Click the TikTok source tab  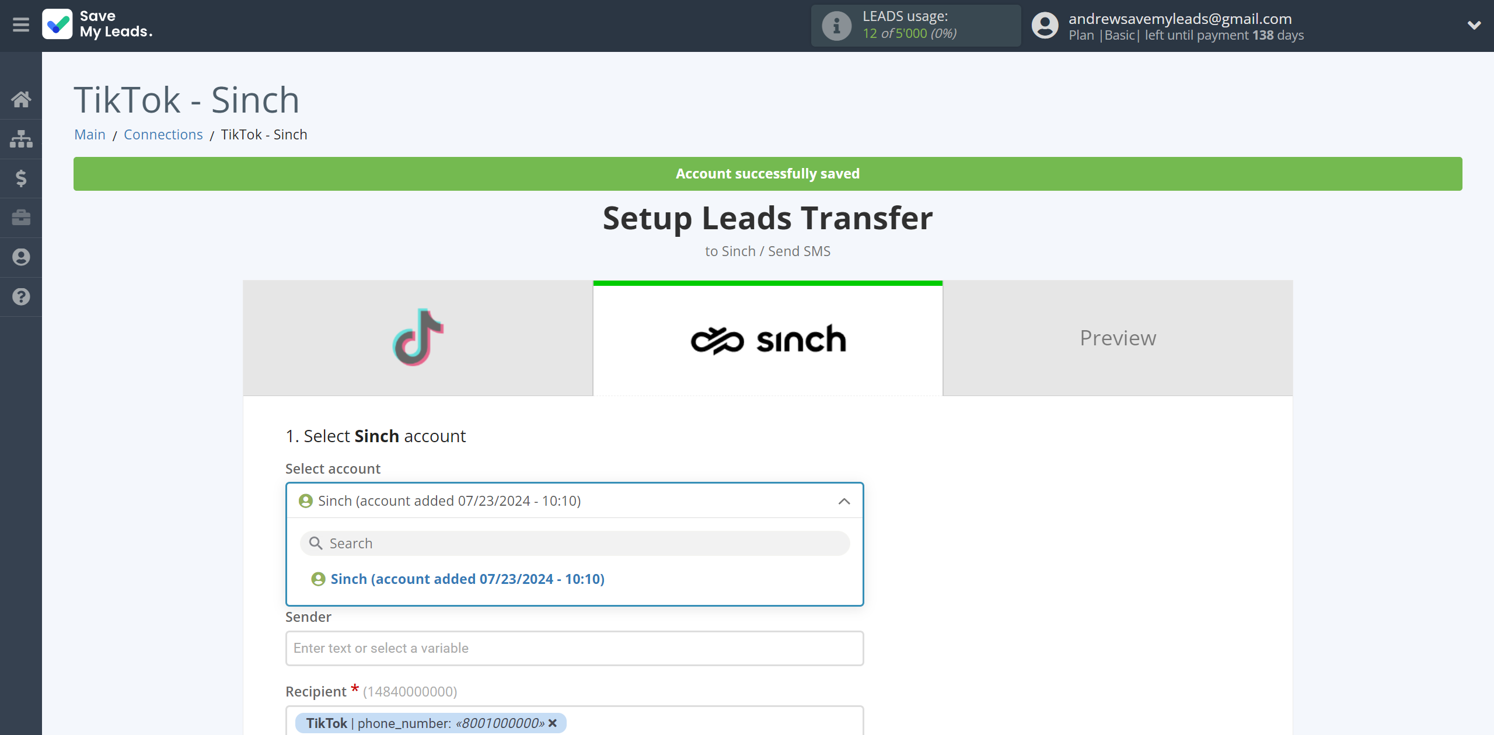coord(417,337)
